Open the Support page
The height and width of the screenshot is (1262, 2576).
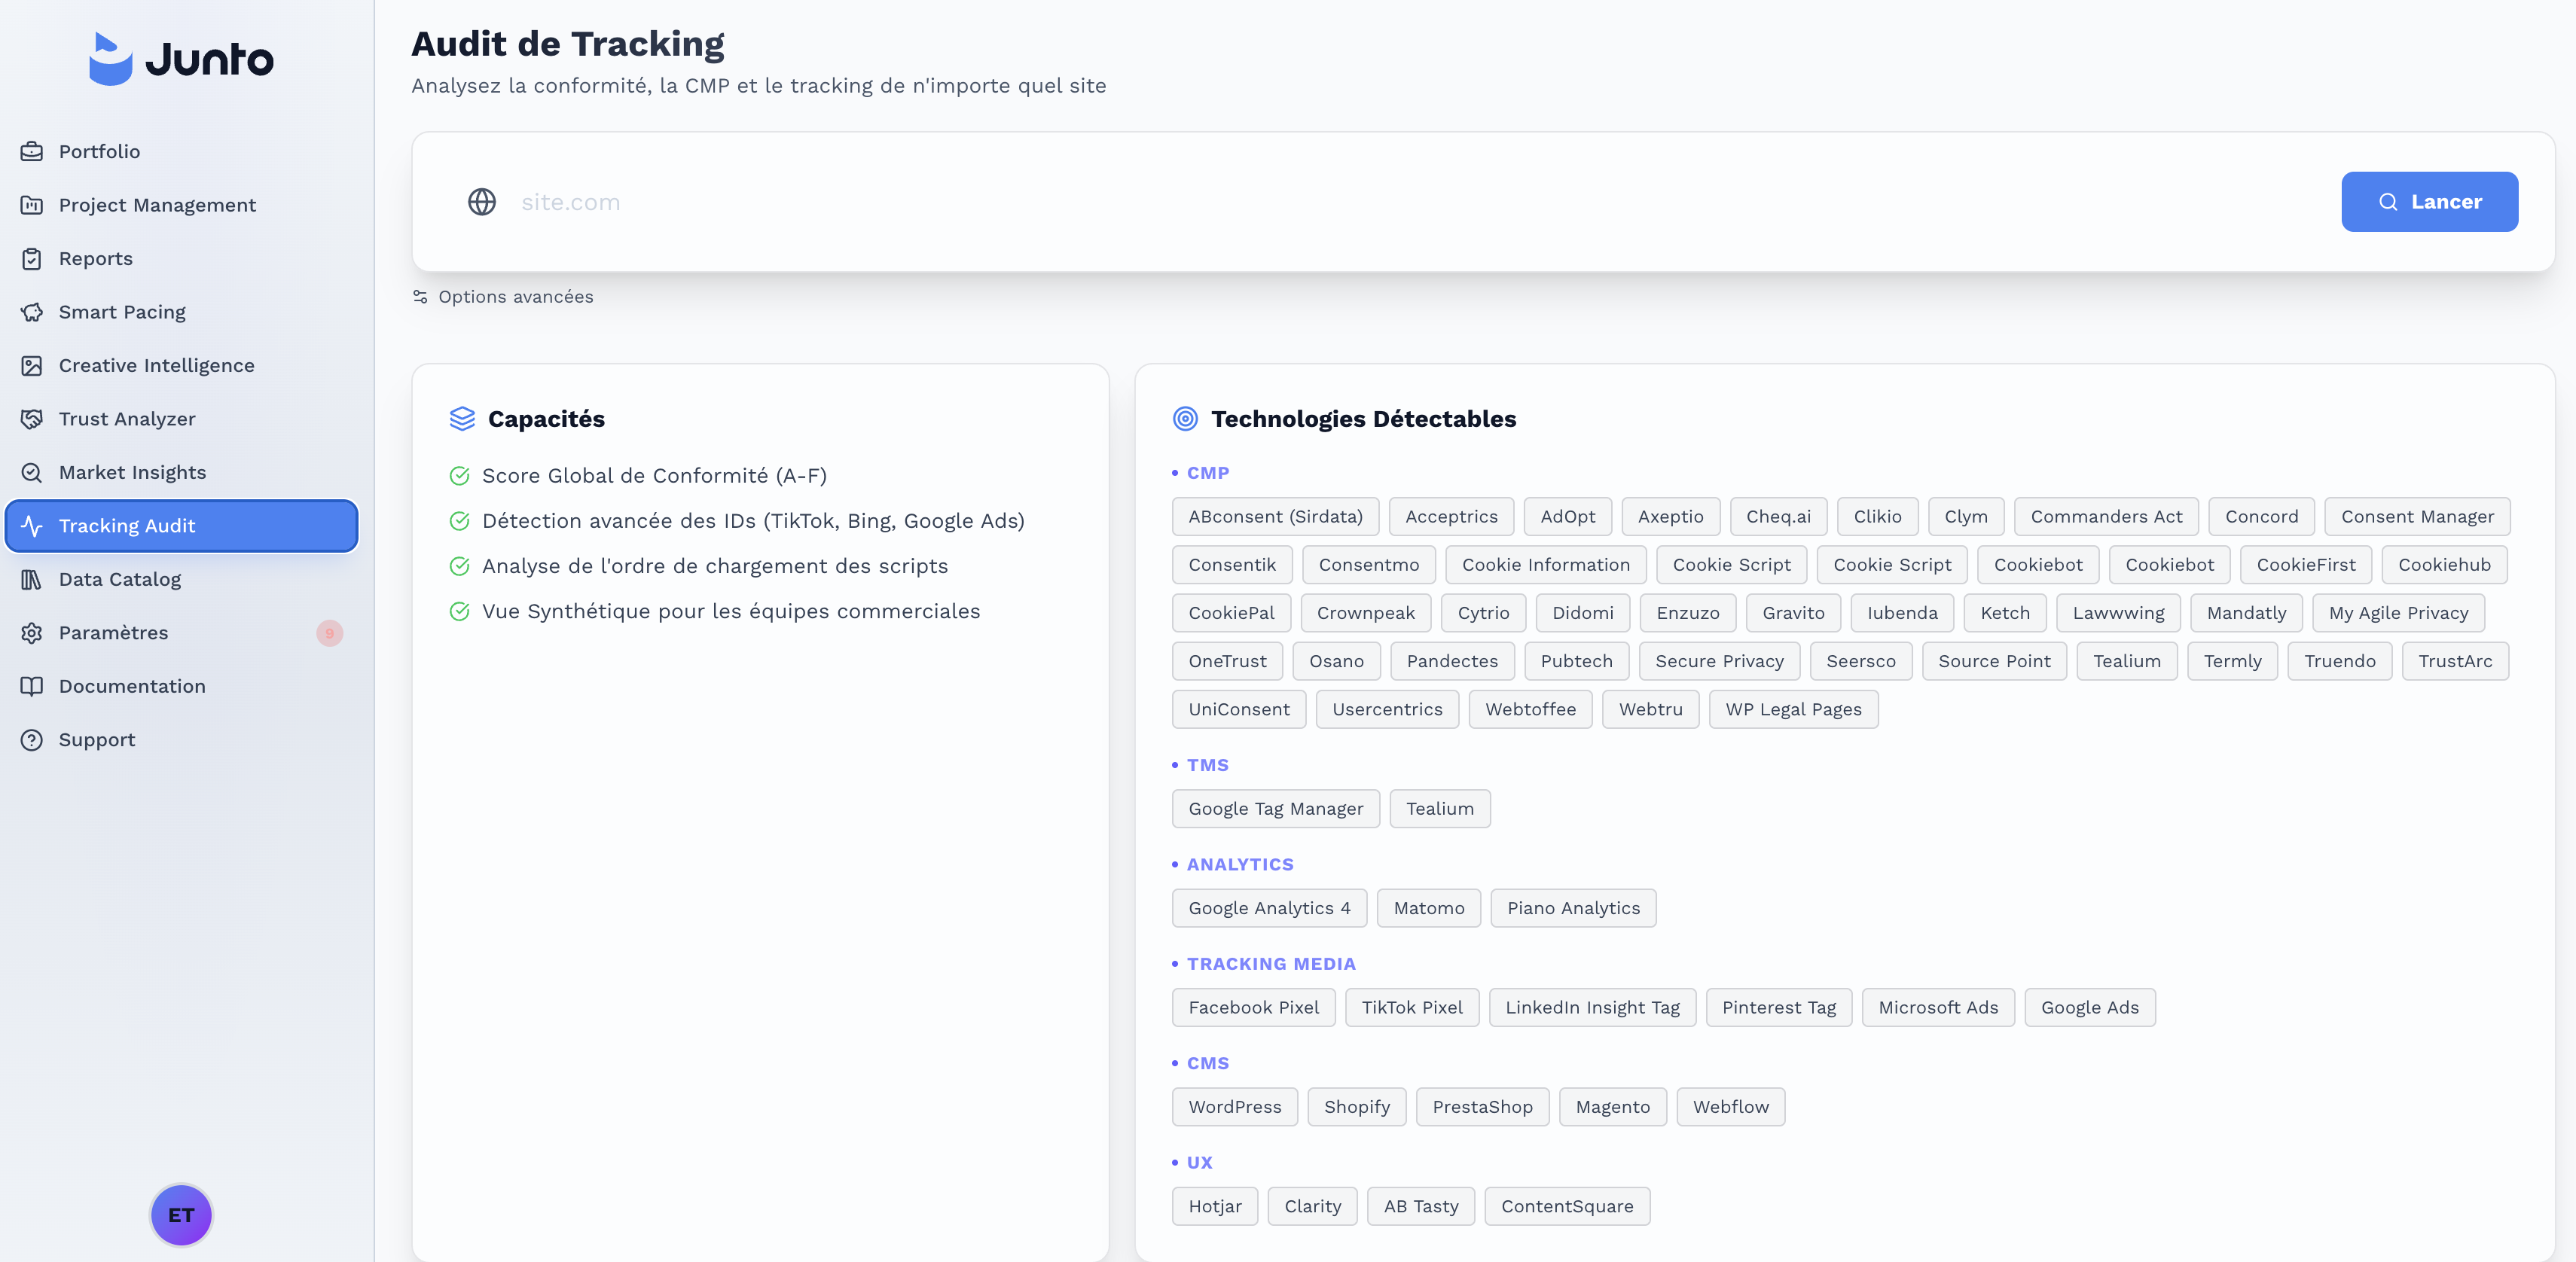181,740
